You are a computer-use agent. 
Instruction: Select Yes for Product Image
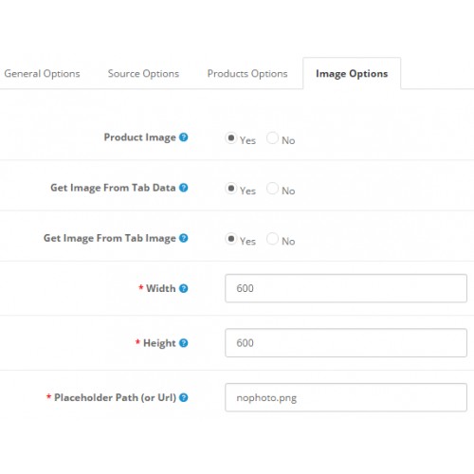click(231, 138)
